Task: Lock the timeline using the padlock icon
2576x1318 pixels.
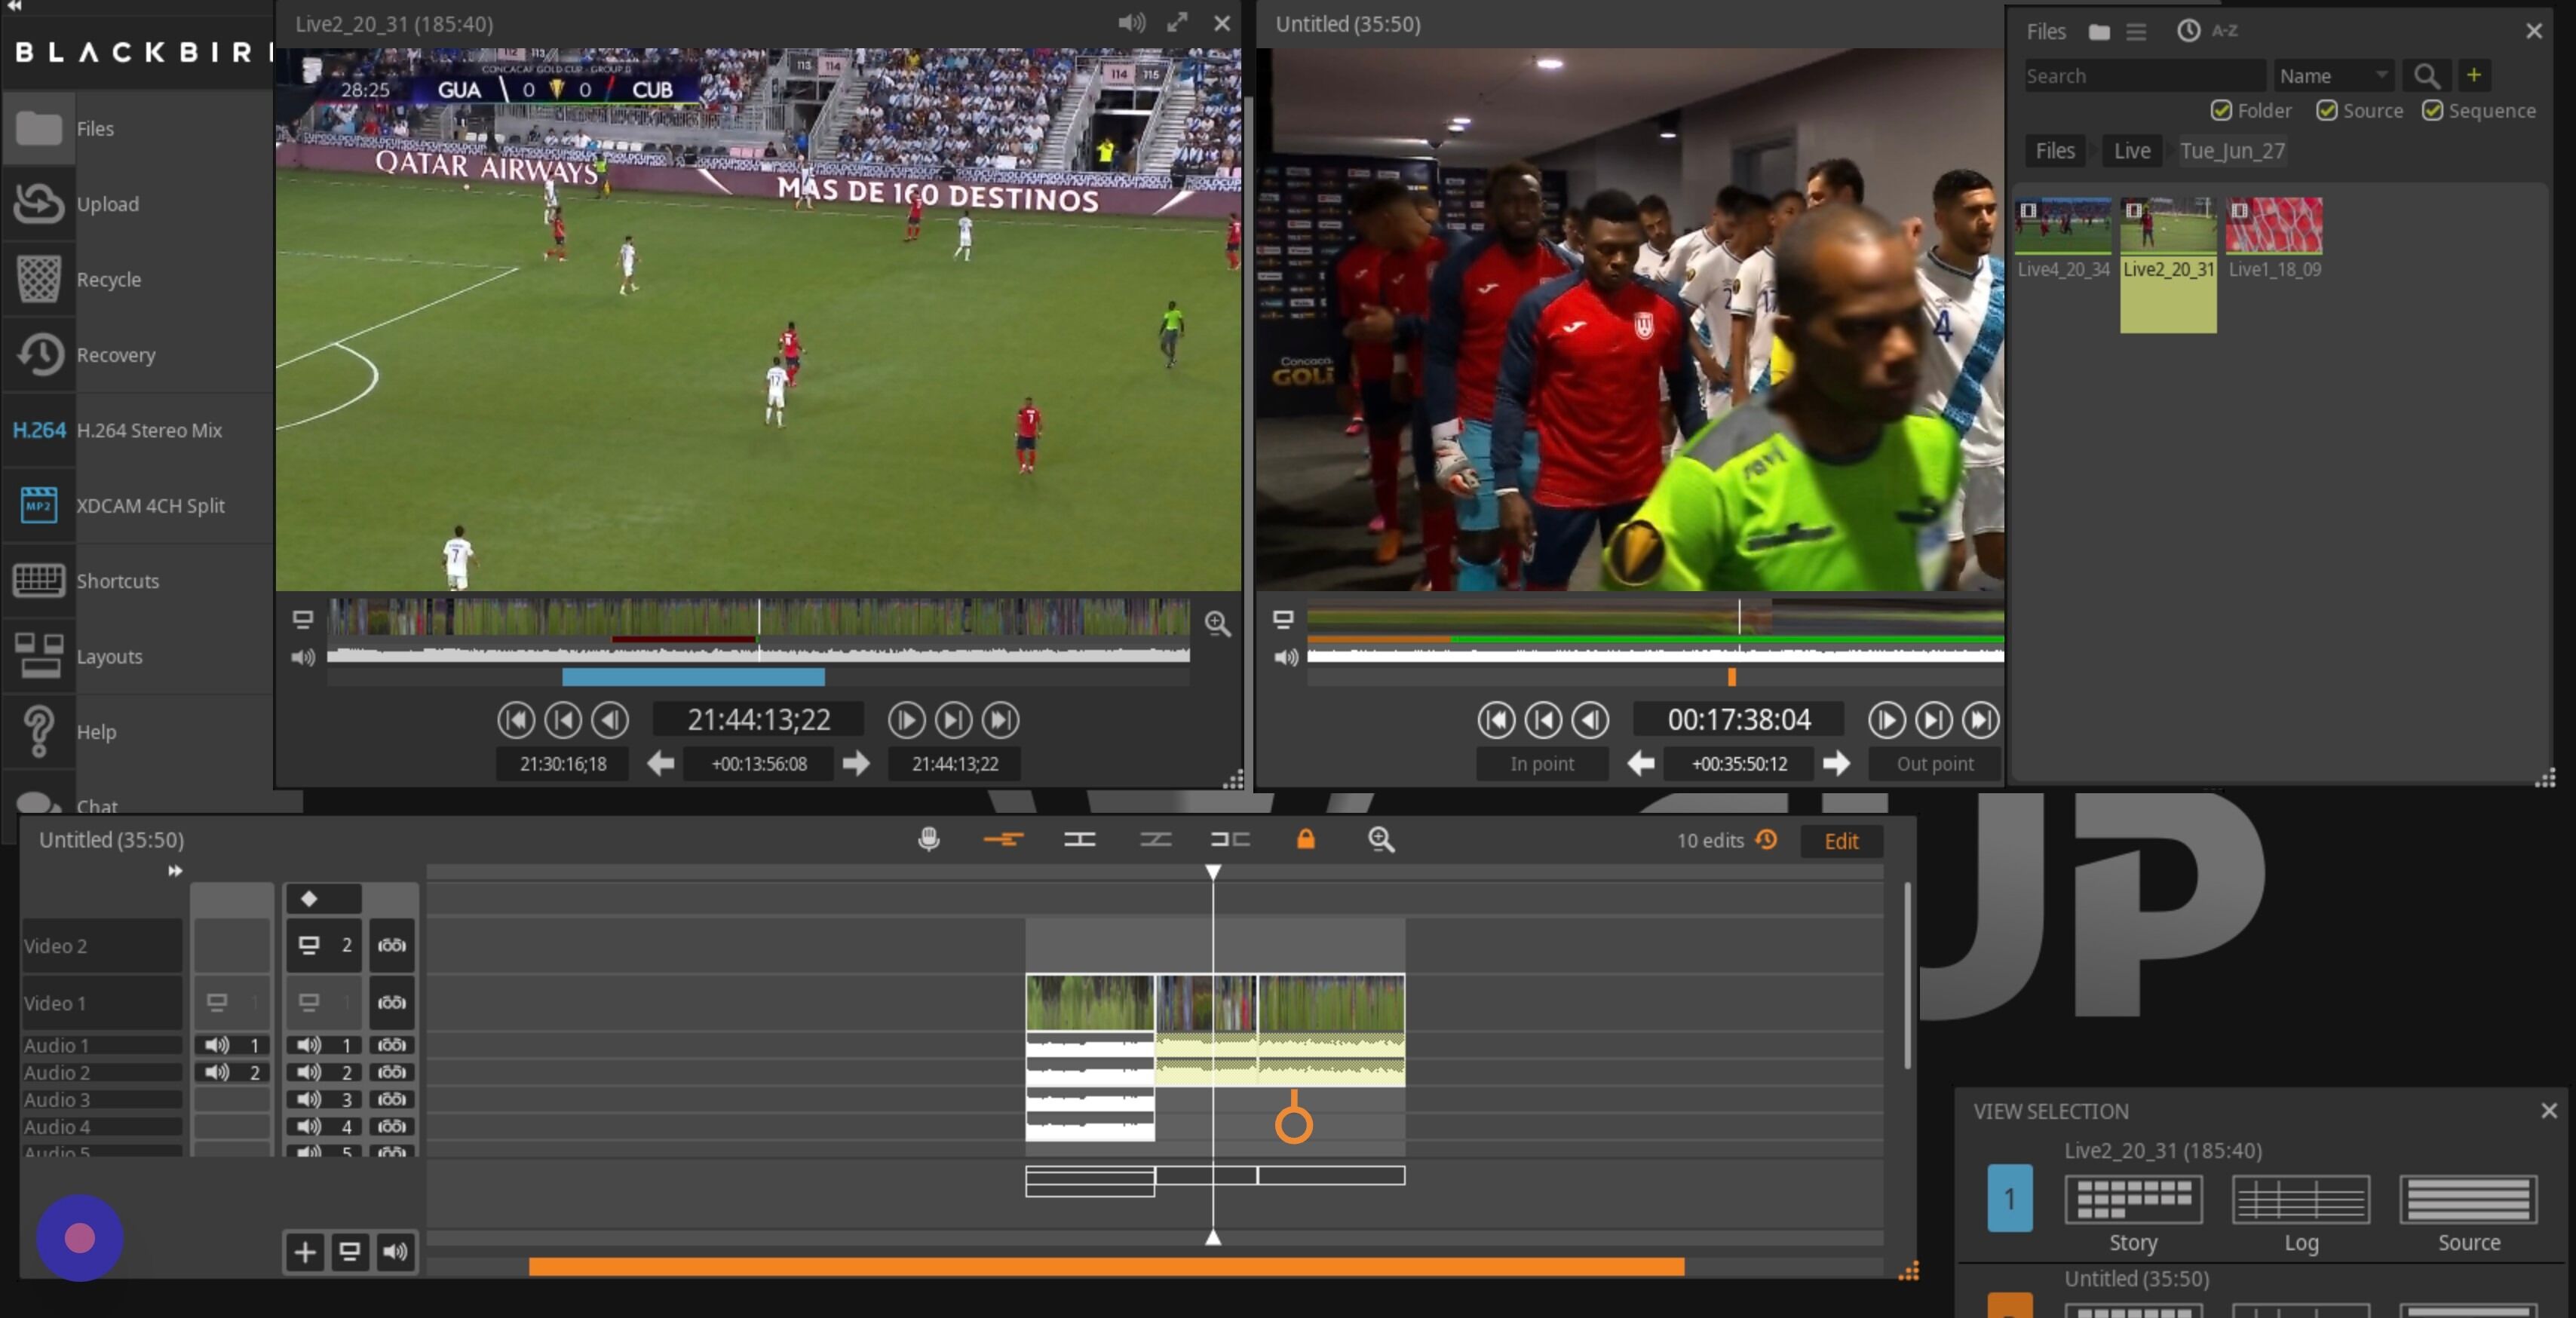Action: pyautogui.click(x=1306, y=841)
